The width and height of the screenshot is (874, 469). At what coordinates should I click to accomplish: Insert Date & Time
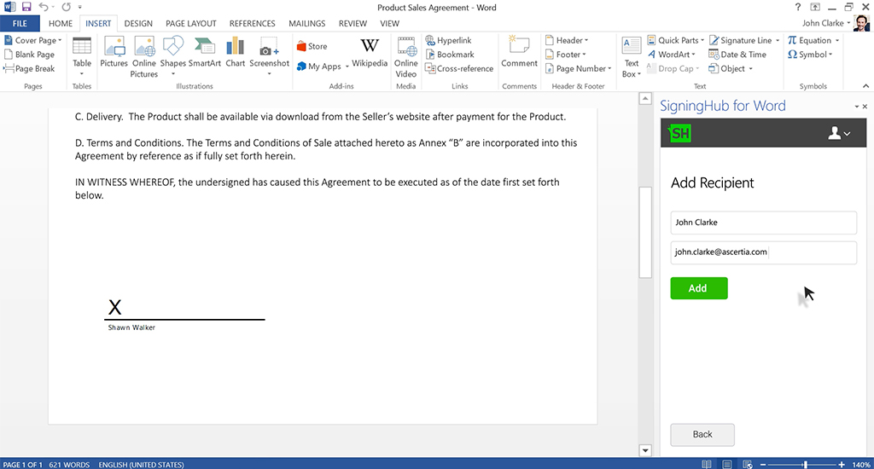737,55
